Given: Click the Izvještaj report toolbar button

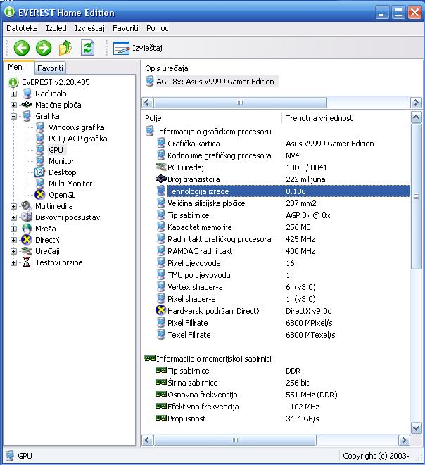Looking at the screenshot, I should point(139,48).
